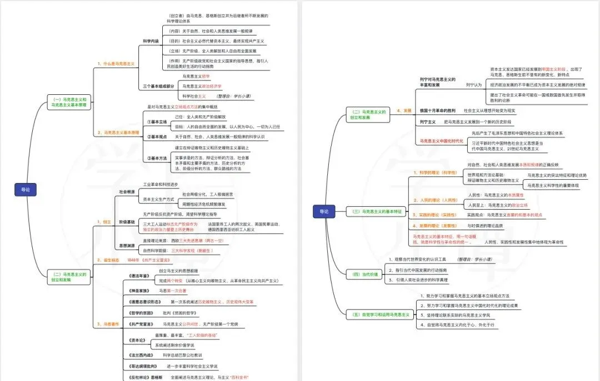The width and height of the screenshot is (600, 381).
Task: Select the '社会根源' node
Action: [127, 192]
